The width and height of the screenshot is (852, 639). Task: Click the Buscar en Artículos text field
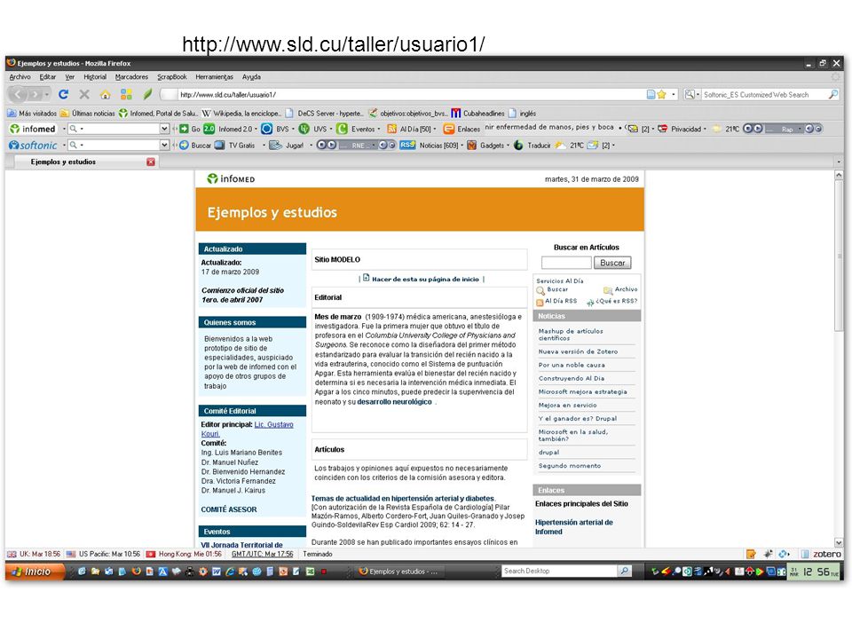[566, 263]
